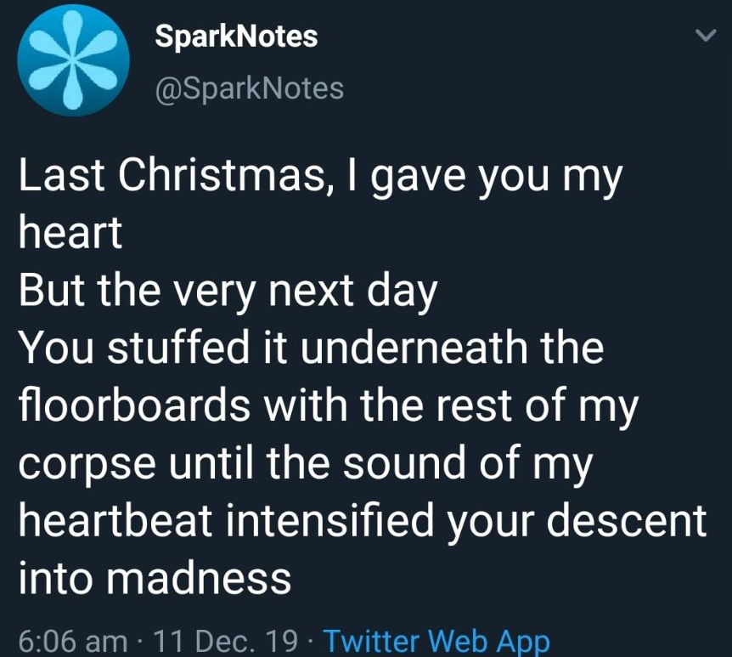Image resolution: width=732 pixels, height=657 pixels.
Task: Click the 6:06 am timestamp
Action: (x=73, y=641)
